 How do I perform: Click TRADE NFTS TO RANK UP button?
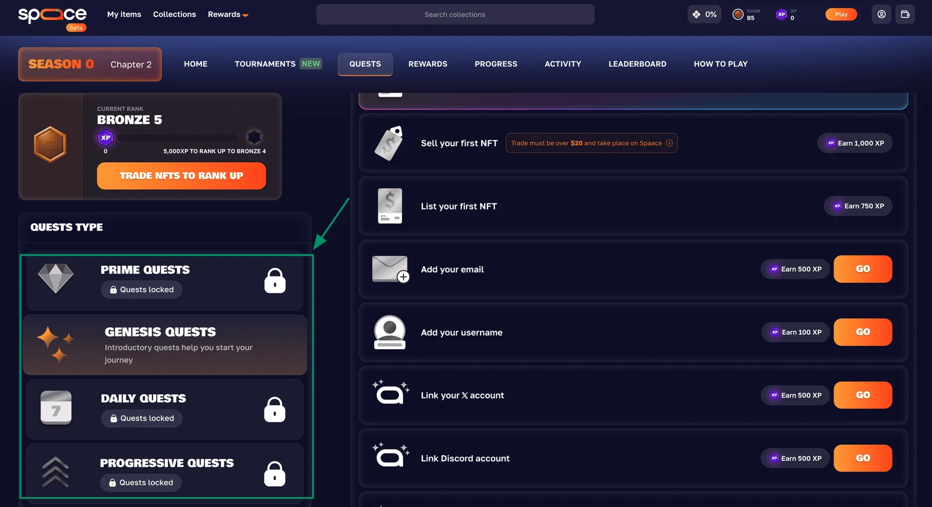[181, 176]
